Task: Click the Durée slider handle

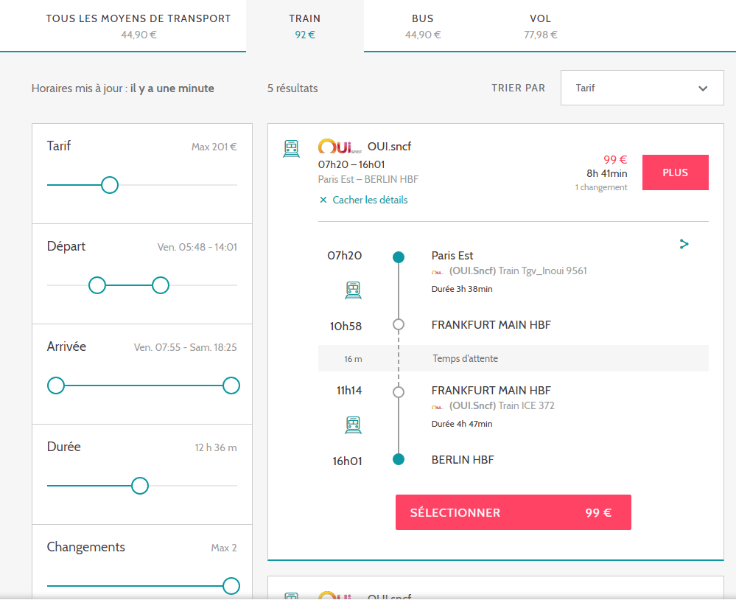Action: (x=139, y=486)
